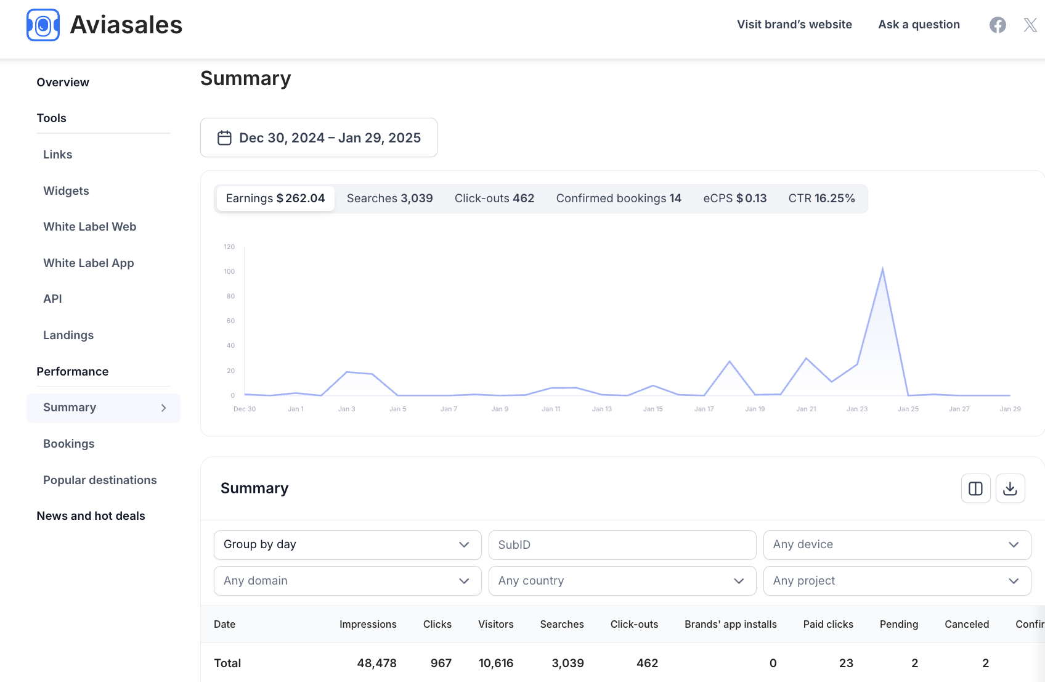Open the Group by day dropdown

[x=348, y=545]
